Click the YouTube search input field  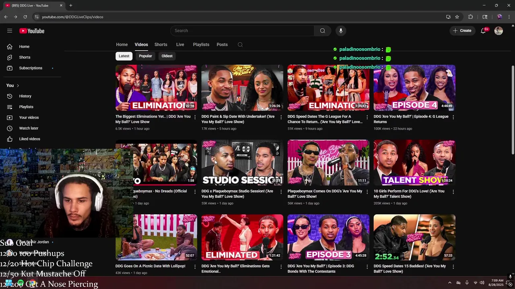pyautogui.click(x=242, y=31)
